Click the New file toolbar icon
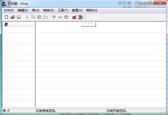Image resolution: width=168 pixels, height=115 pixels. pos(6,17)
